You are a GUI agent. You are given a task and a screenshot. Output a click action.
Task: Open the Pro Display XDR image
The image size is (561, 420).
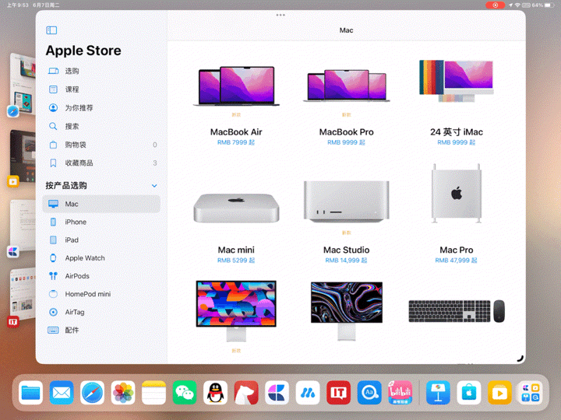tap(346, 310)
